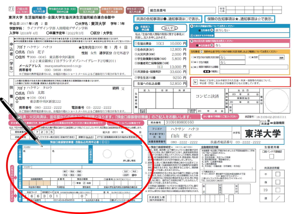Select the pink ご提出用 tab
This screenshot has width=296, height=214.
[x=22, y=10]
